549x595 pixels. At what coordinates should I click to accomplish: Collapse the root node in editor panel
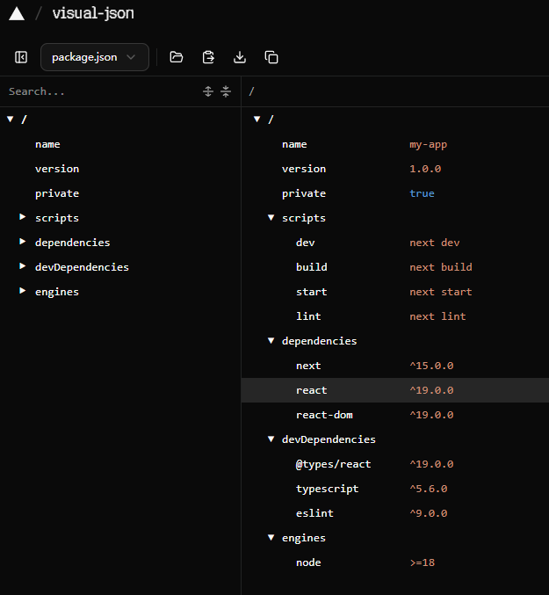pos(257,120)
